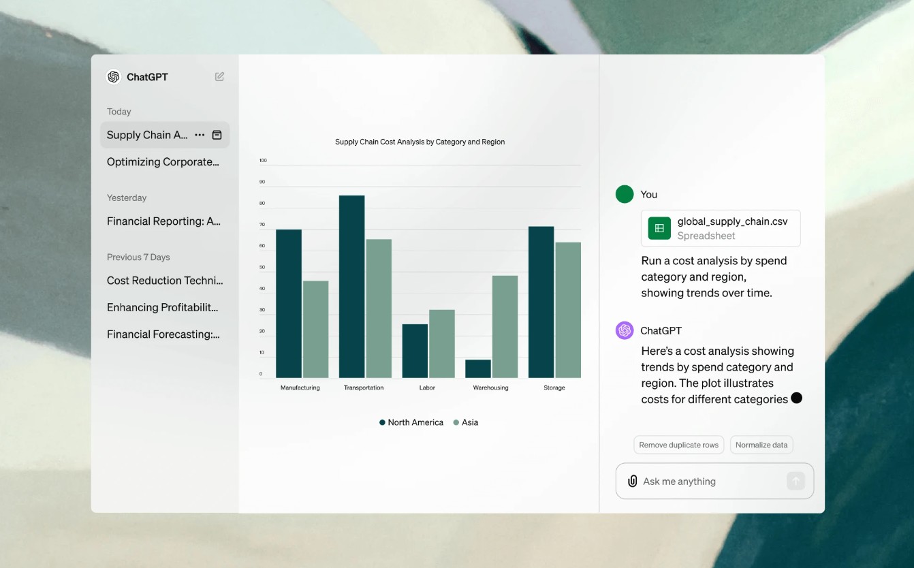The height and width of the screenshot is (568, 914).
Task: Open the Optimizing Corporate chat
Action: [163, 162]
